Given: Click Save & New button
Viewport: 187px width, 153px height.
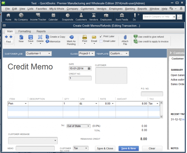Looking at the screenshot, I should (x=128, y=148).
